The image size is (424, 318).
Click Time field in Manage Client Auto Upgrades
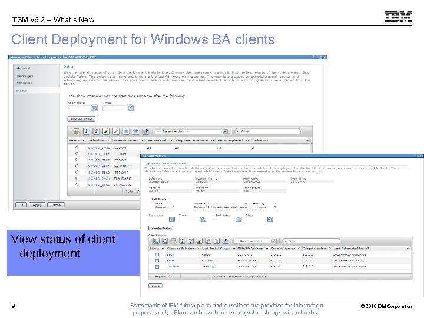point(114,108)
